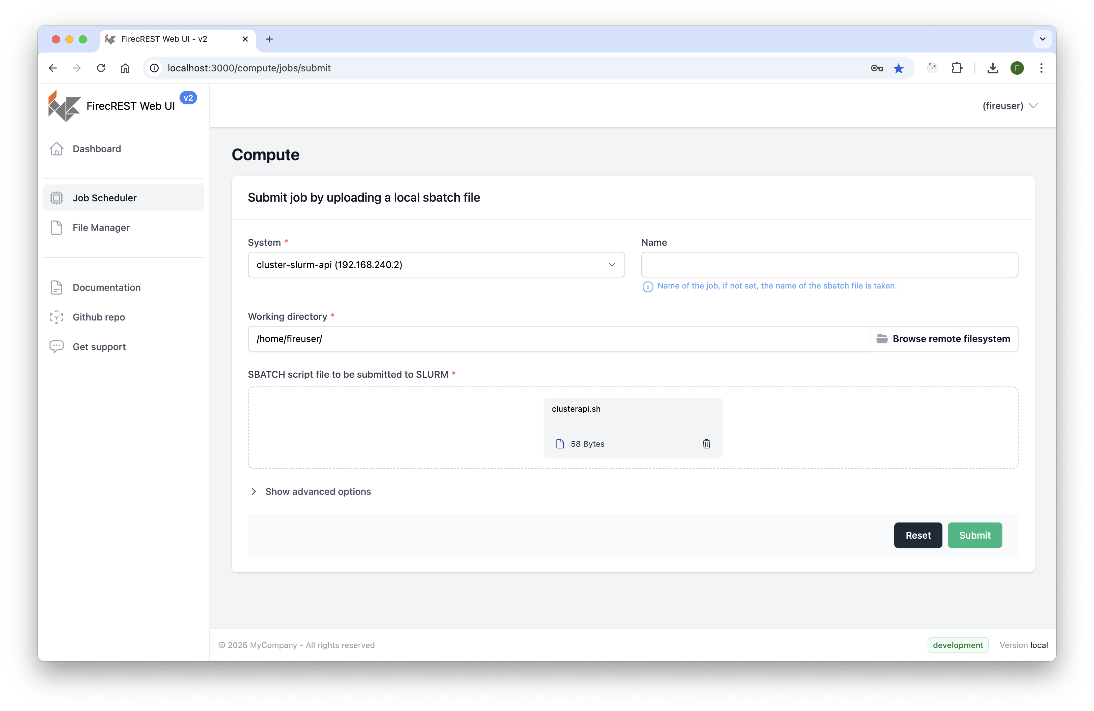Click Browse remote filesystem button
1094x711 pixels.
pos(943,339)
